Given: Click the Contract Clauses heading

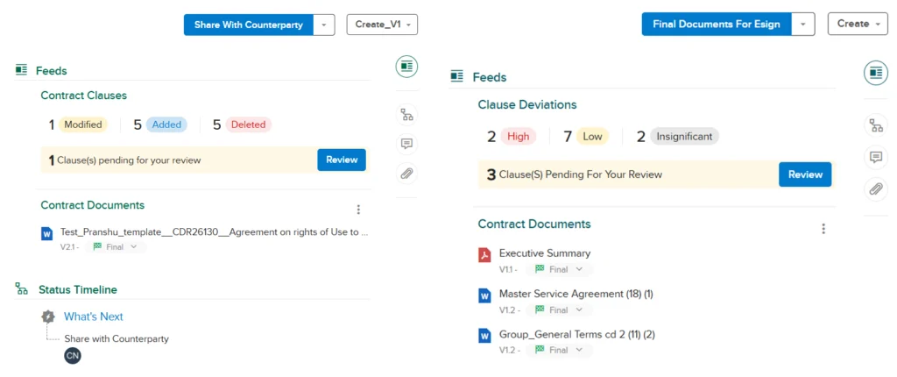Looking at the screenshot, I should 83,95.
